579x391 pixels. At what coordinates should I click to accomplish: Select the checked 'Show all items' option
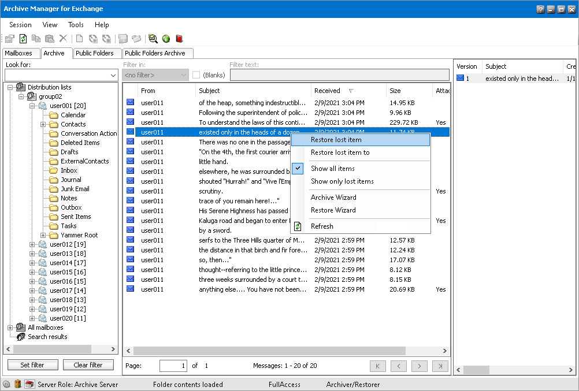pyautogui.click(x=333, y=169)
